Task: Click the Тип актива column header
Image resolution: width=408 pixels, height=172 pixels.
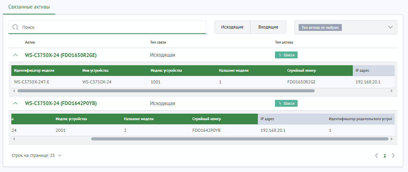Action: point(284,43)
